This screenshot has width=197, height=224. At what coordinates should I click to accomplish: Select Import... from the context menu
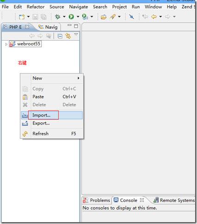tap(52, 115)
